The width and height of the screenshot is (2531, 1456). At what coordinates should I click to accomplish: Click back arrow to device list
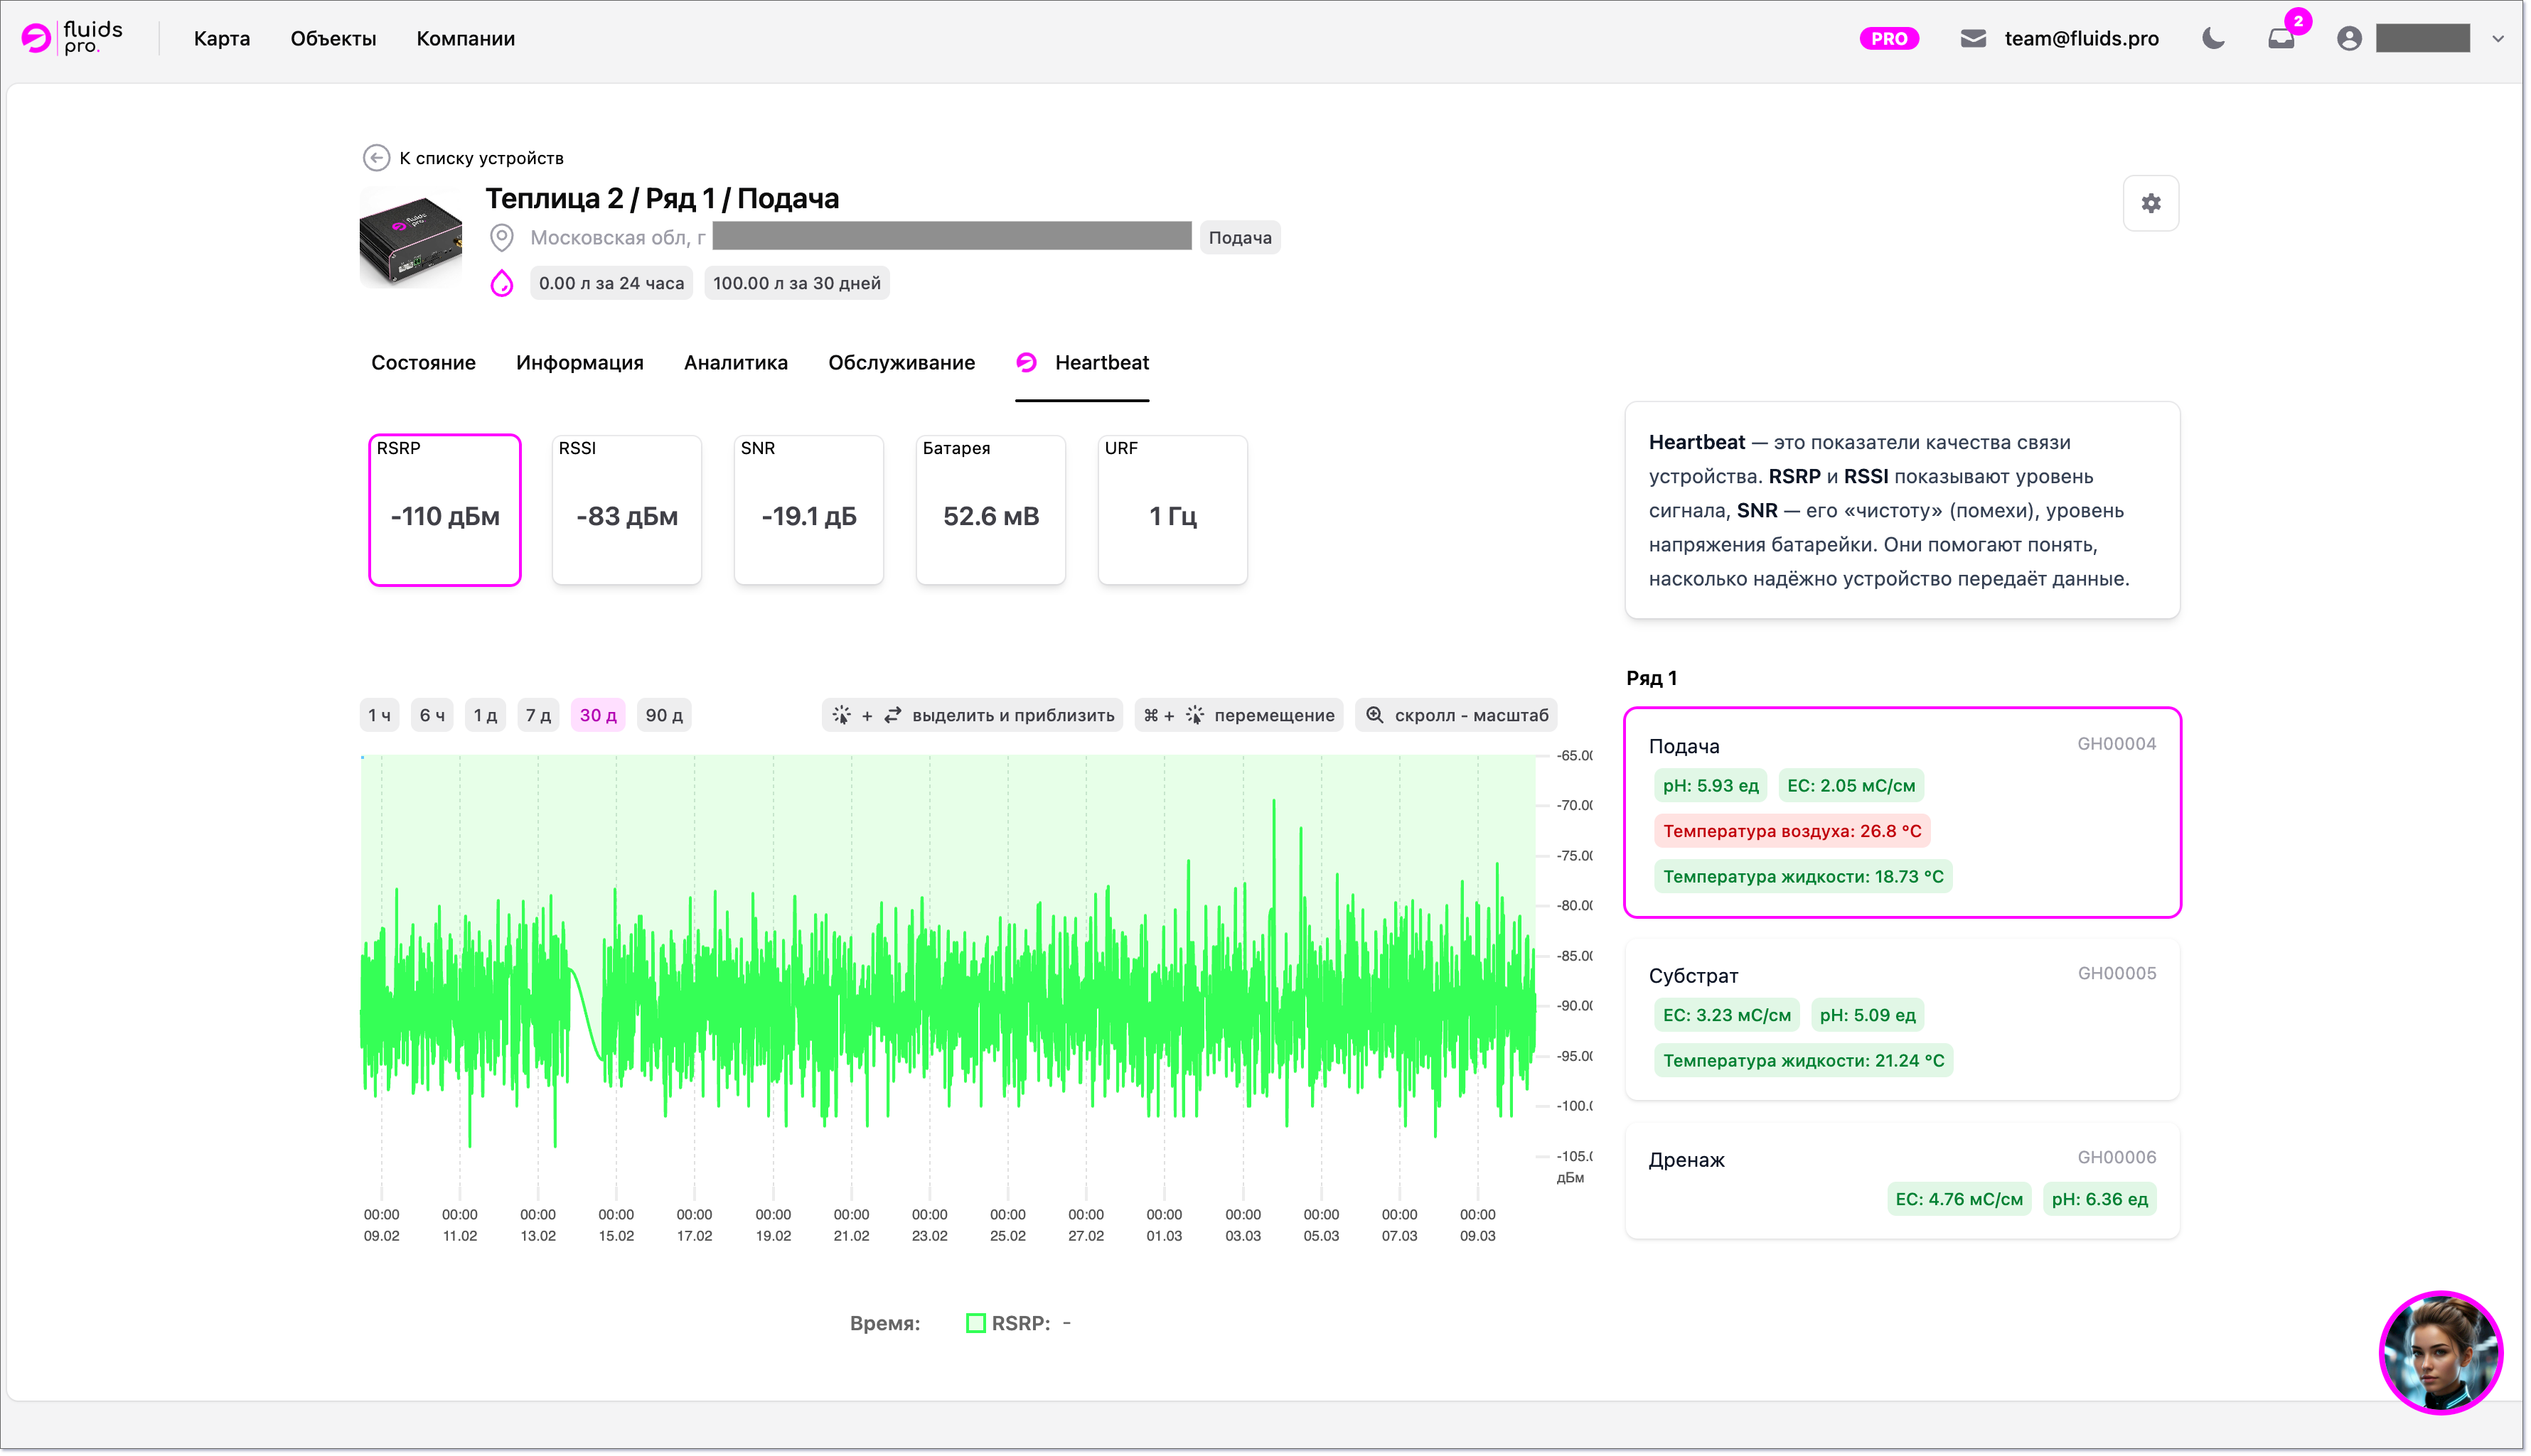[376, 158]
